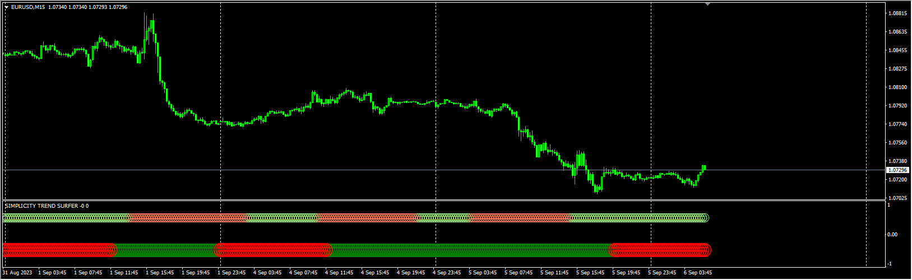Viewport: 912px width, 280px height.
Task: Click the 4 Sep 23:45 time label
Action: point(447,273)
